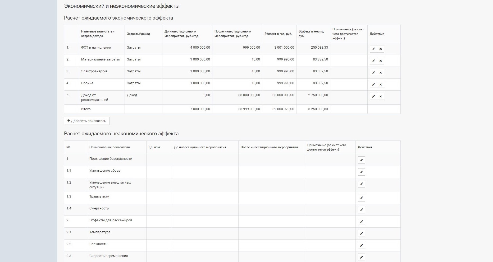Edit the Уменьшение внештатных ситуаций indicator
The image size is (493, 262).
click(x=362, y=184)
